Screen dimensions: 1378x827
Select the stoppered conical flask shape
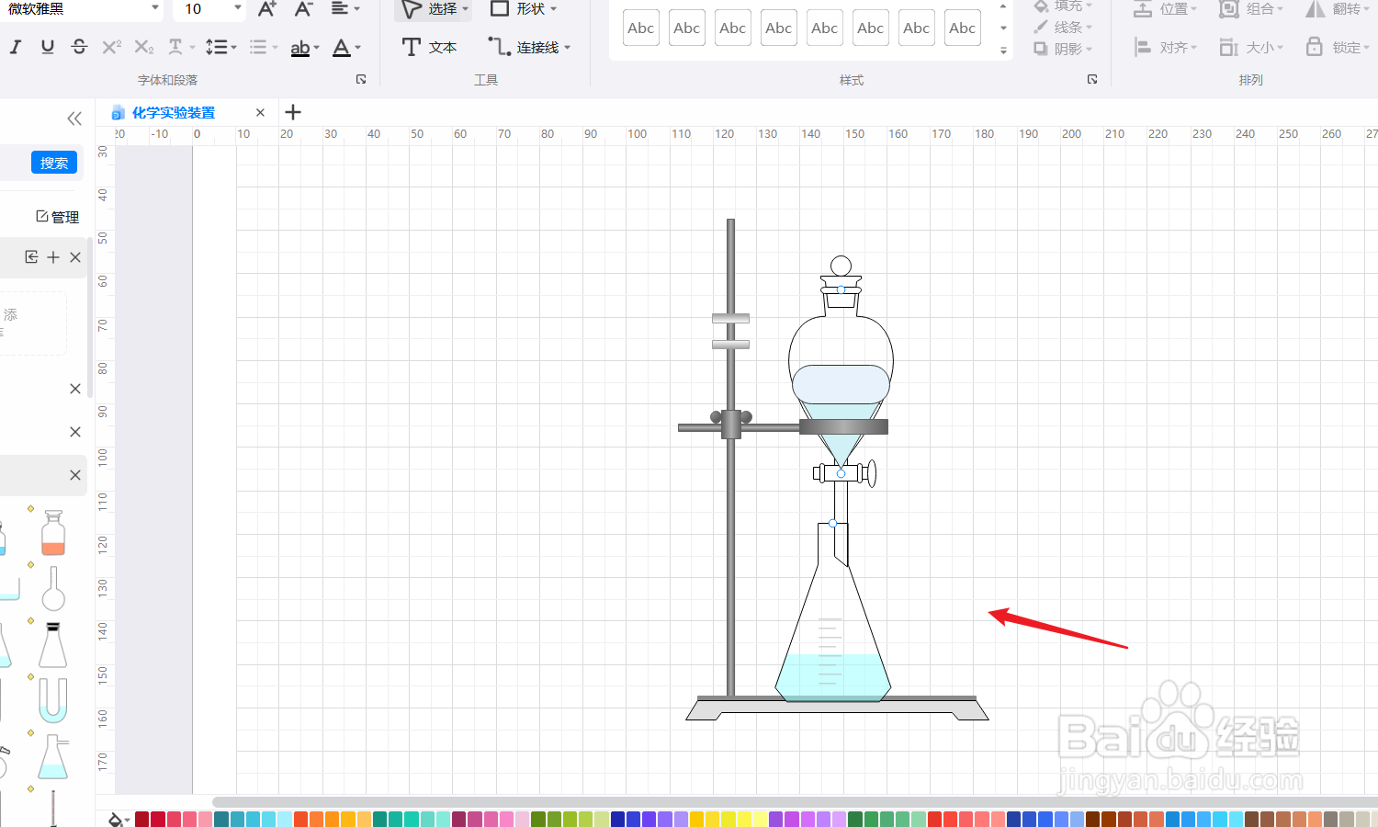(x=53, y=645)
